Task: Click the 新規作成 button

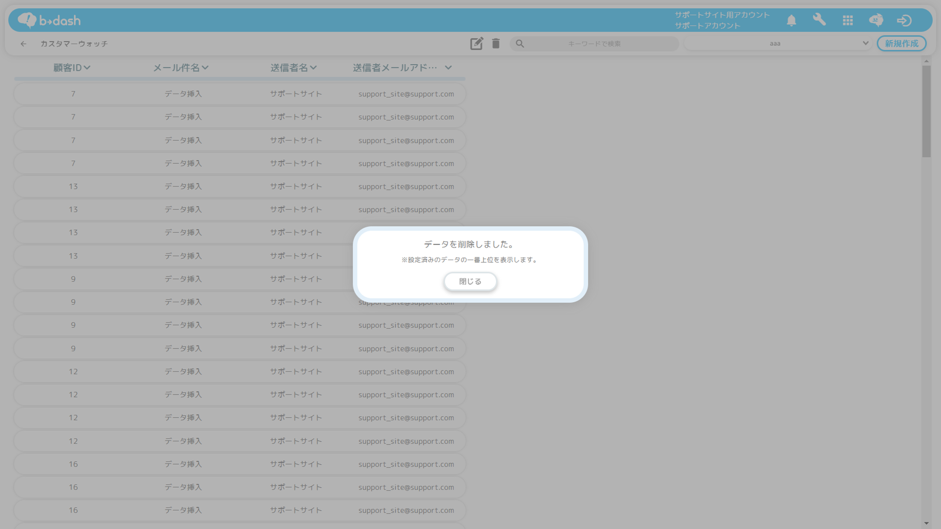Action: 901,44
